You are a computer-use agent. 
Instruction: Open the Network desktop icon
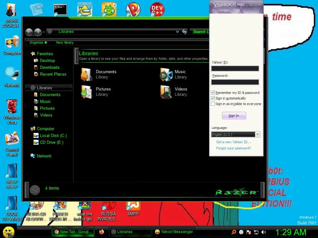click(x=12, y=77)
